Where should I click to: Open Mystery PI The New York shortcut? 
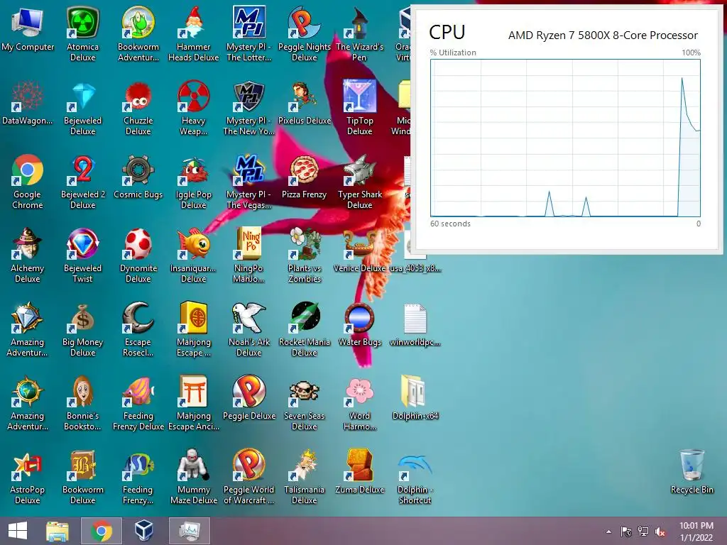(249, 109)
